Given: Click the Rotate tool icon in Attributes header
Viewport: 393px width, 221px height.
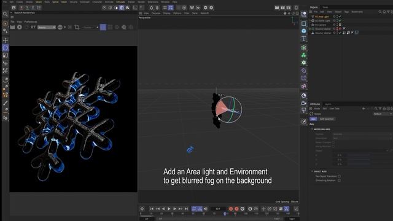Looking at the screenshot, I should tap(311, 114).
